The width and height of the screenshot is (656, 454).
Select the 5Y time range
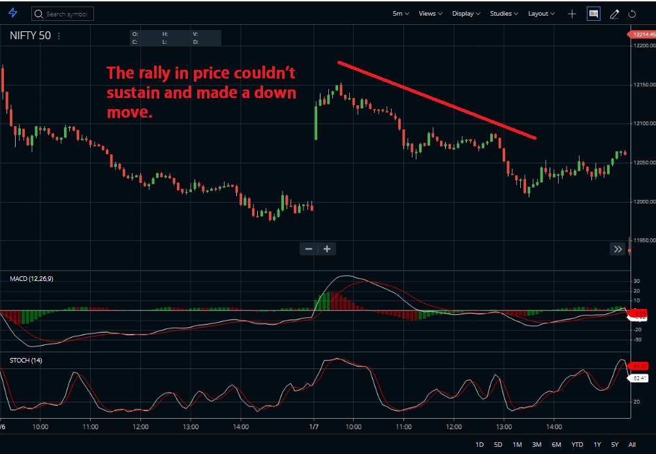click(x=615, y=444)
